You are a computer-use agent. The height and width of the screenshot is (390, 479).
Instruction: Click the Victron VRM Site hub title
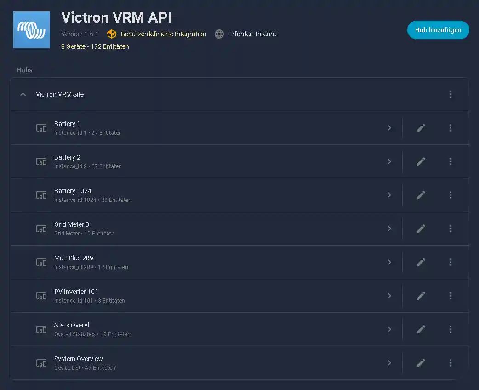(x=60, y=94)
